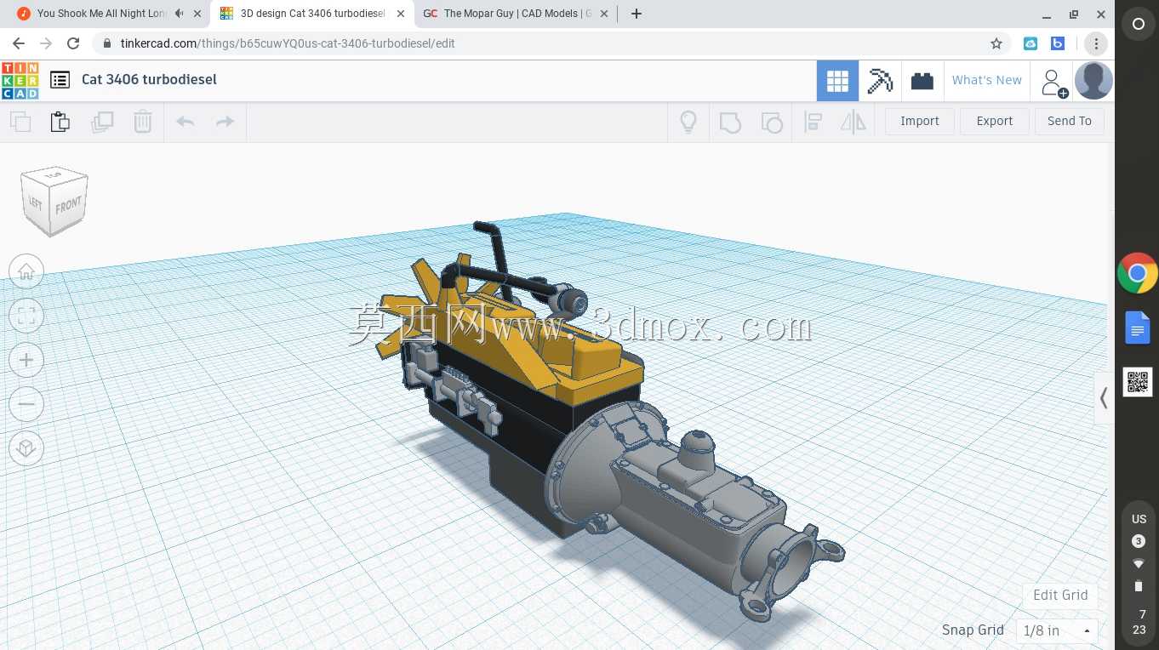
Task: Open the user profile avatar
Action: click(x=1093, y=81)
